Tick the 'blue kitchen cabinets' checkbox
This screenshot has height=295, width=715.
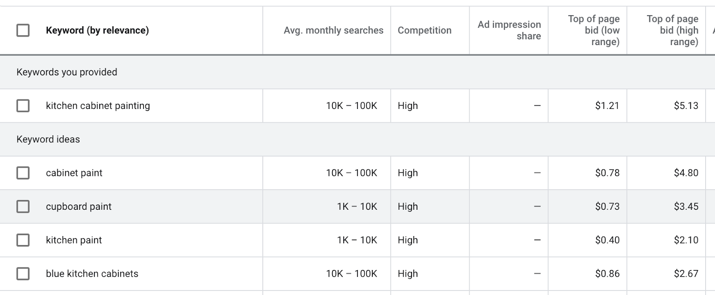point(23,274)
